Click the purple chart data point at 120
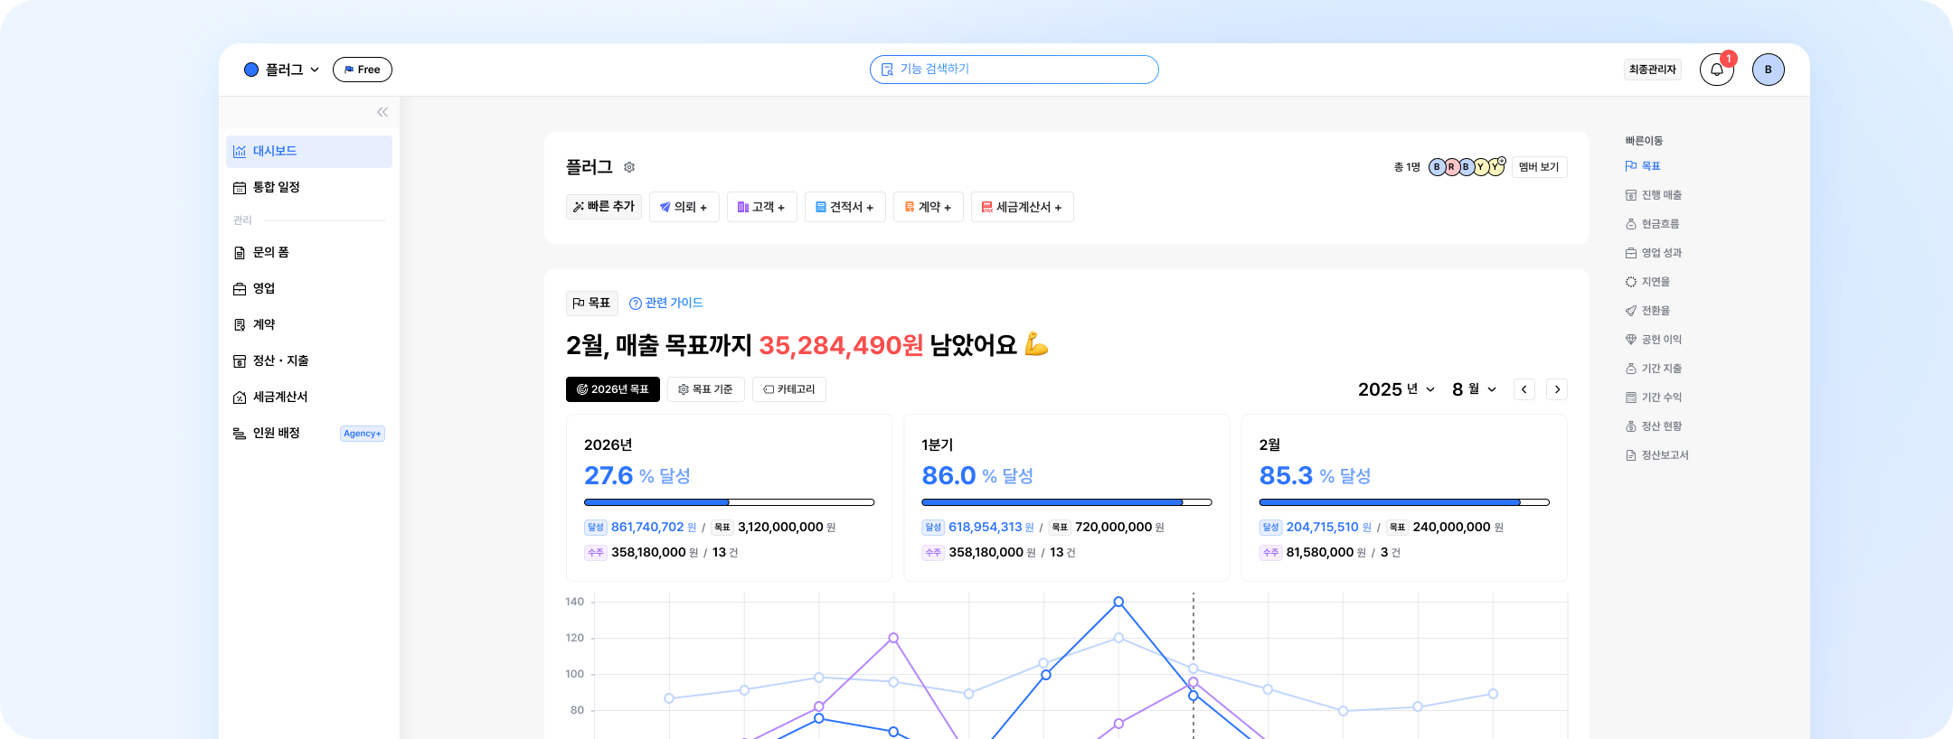This screenshot has width=1953, height=739. click(x=893, y=638)
